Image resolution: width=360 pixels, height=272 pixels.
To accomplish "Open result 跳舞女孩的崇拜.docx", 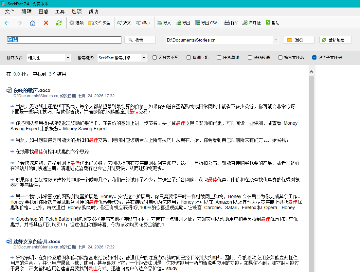I will pyautogui.click(x=37, y=242).
